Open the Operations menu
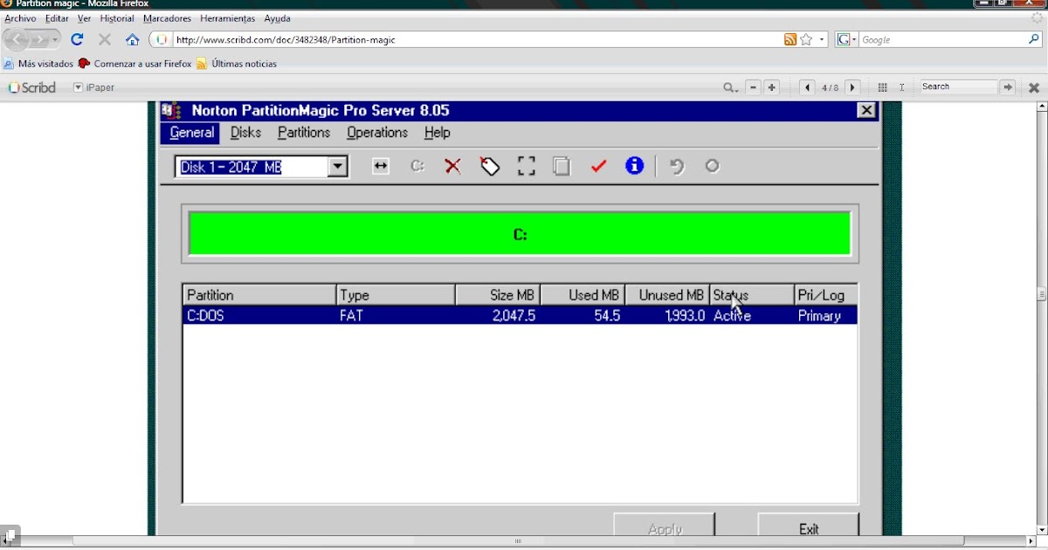 pos(377,133)
